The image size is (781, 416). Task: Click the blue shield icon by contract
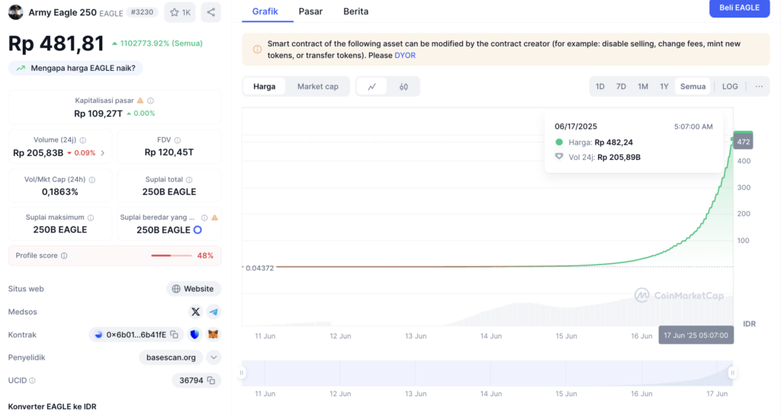click(194, 335)
